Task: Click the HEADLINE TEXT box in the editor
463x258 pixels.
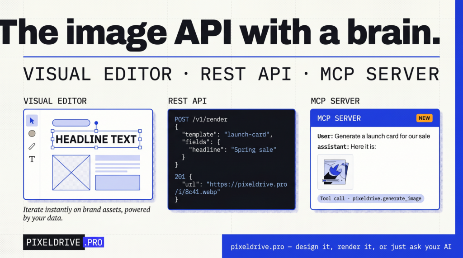Action: click(96, 139)
